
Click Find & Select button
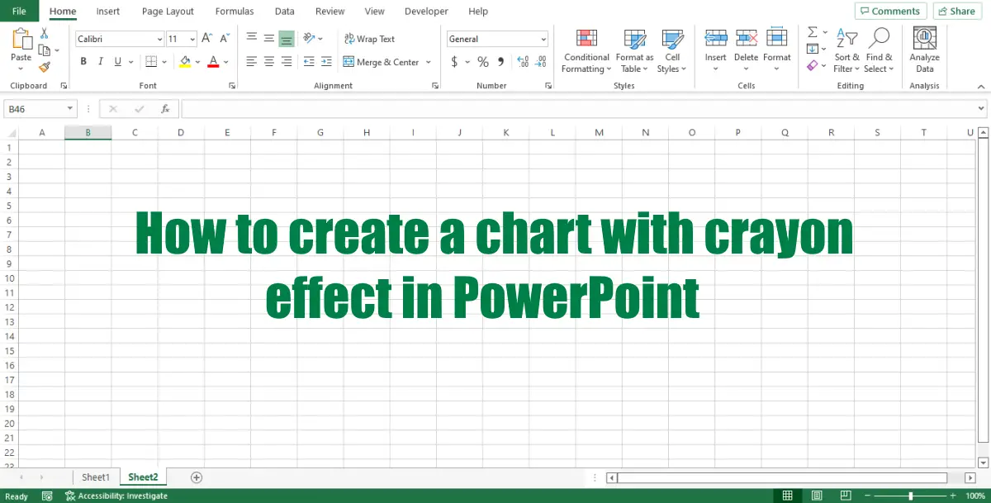click(879, 50)
